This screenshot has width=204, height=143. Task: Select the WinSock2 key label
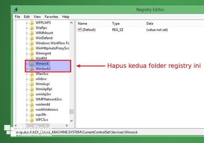click(x=43, y=68)
